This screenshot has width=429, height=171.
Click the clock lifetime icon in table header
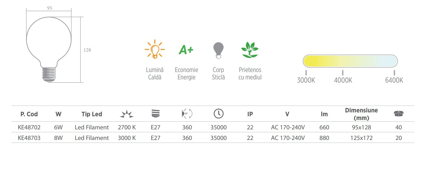point(219,114)
